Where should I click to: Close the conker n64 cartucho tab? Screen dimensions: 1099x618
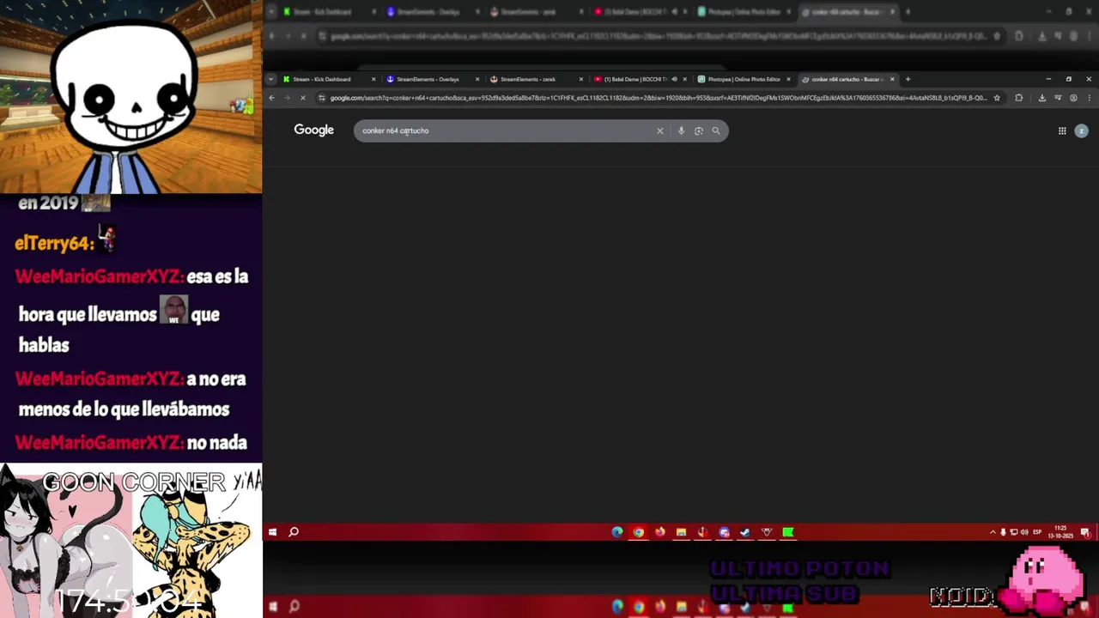point(892,79)
